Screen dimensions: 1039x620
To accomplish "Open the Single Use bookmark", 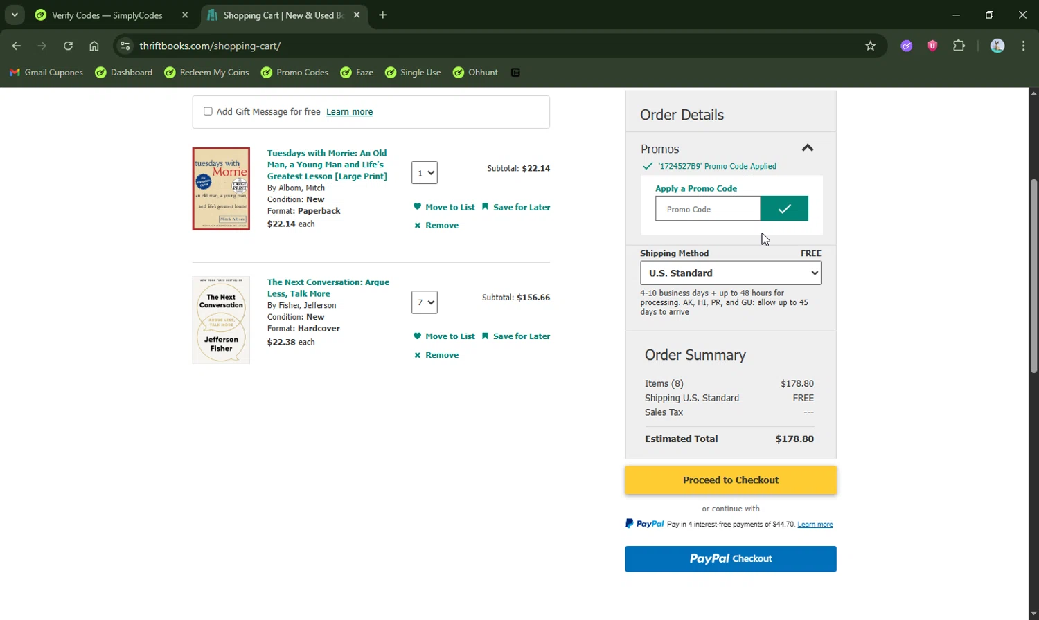I will (x=413, y=73).
